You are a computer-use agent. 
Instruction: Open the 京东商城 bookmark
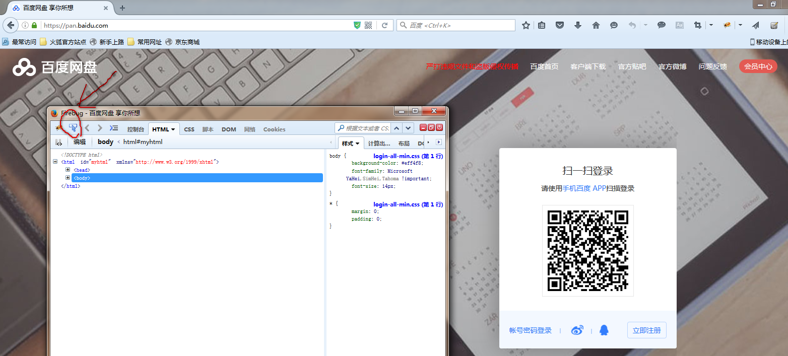[x=182, y=42]
